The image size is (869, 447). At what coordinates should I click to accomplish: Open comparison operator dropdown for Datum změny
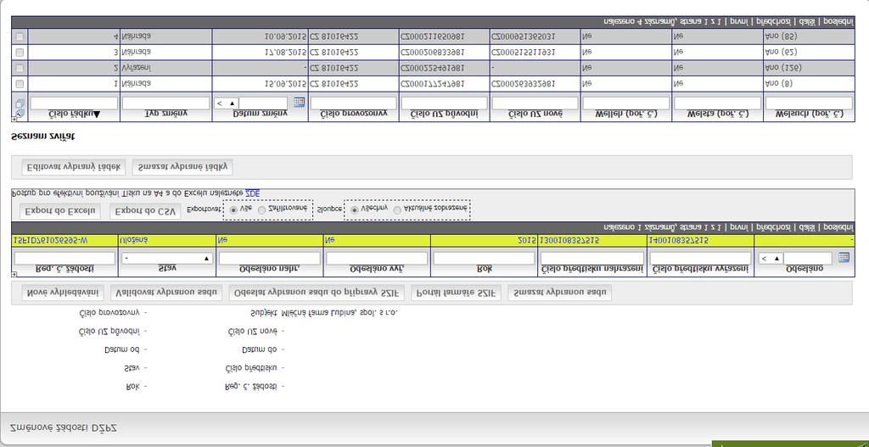pyautogui.click(x=226, y=103)
